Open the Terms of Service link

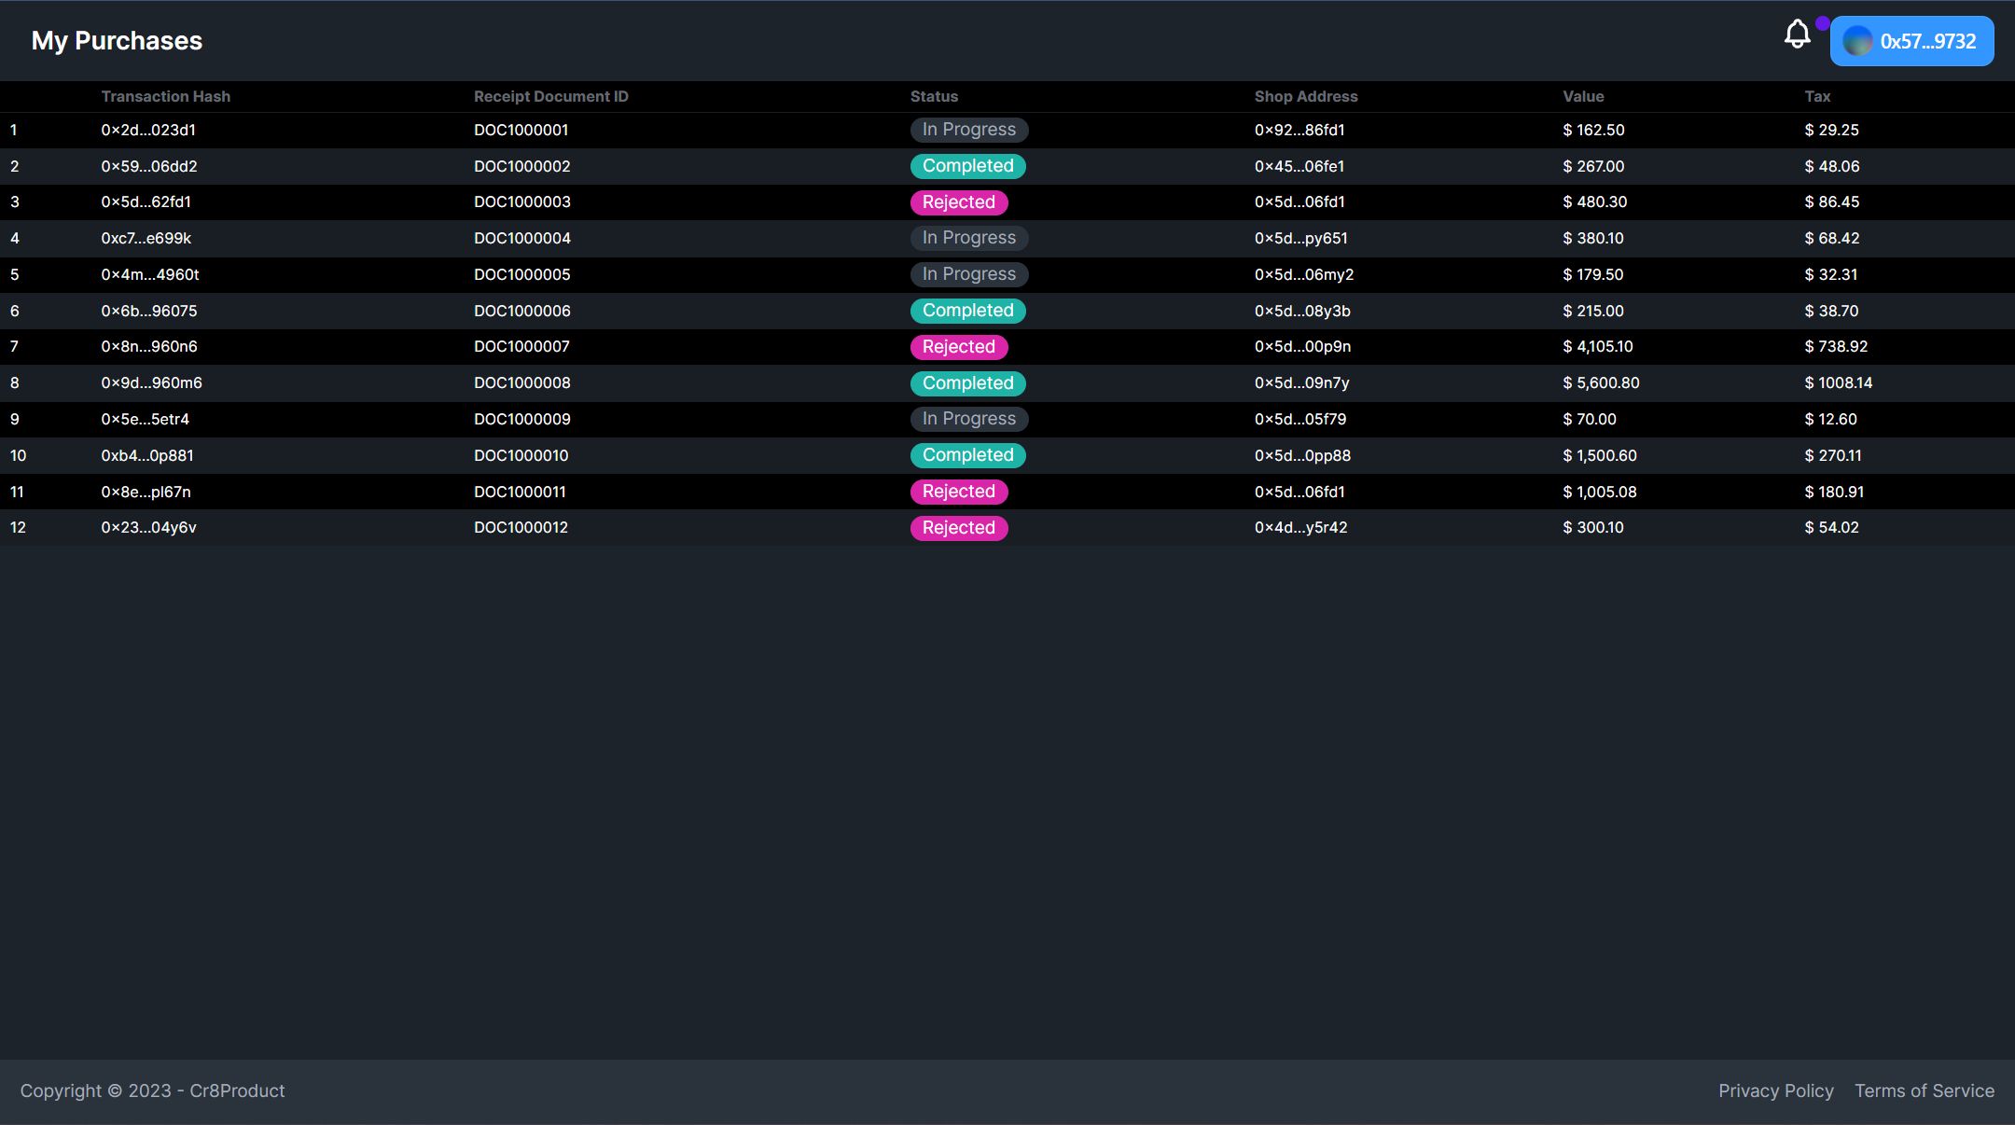pyautogui.click(x=1924, y=1090)
